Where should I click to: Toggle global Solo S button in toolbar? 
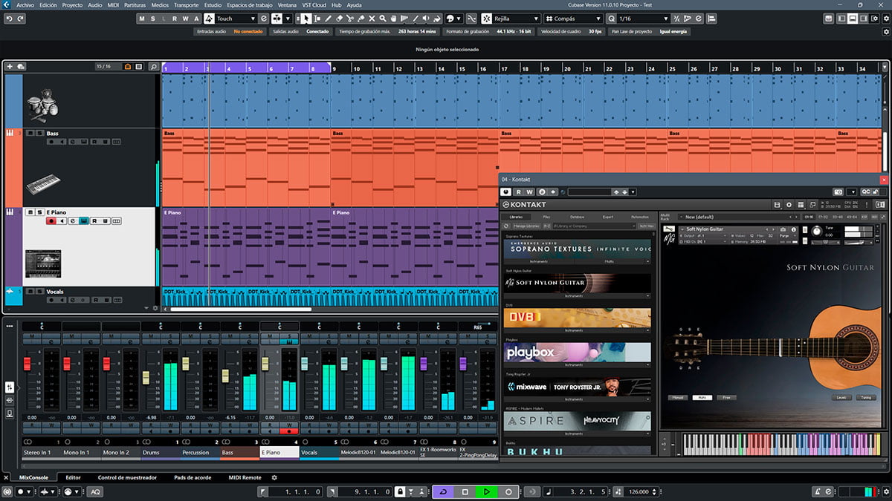click(x=153, y=19)
